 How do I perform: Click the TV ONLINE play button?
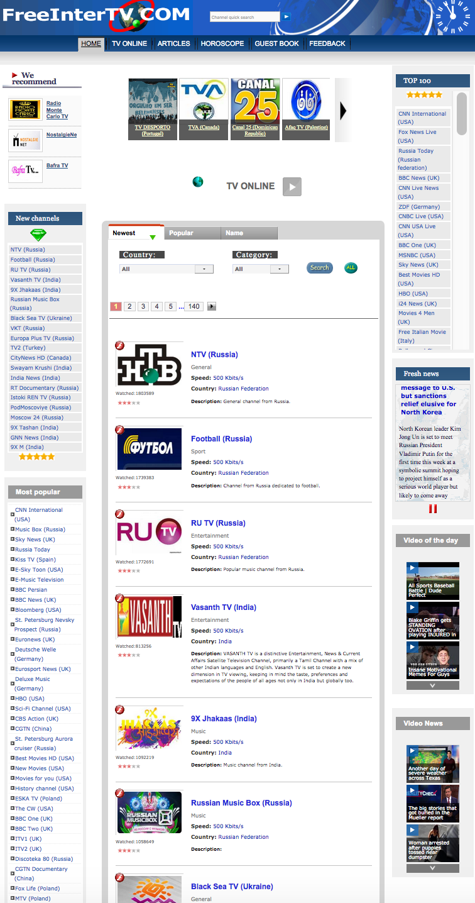click(x=292, y=187)
